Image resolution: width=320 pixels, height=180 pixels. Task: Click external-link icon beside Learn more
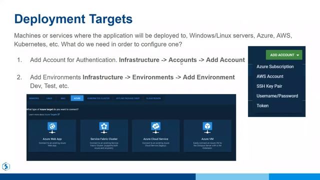coord(58,114)
